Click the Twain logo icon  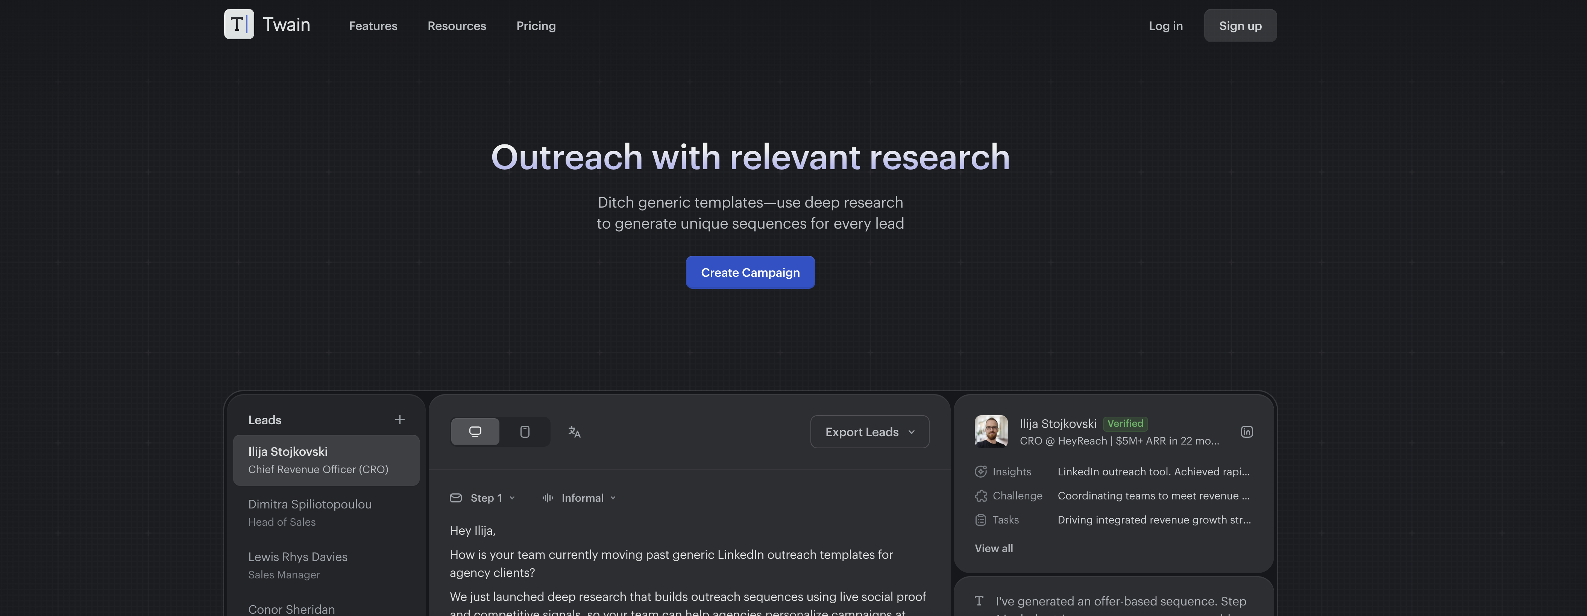click(x=239, y=25)
